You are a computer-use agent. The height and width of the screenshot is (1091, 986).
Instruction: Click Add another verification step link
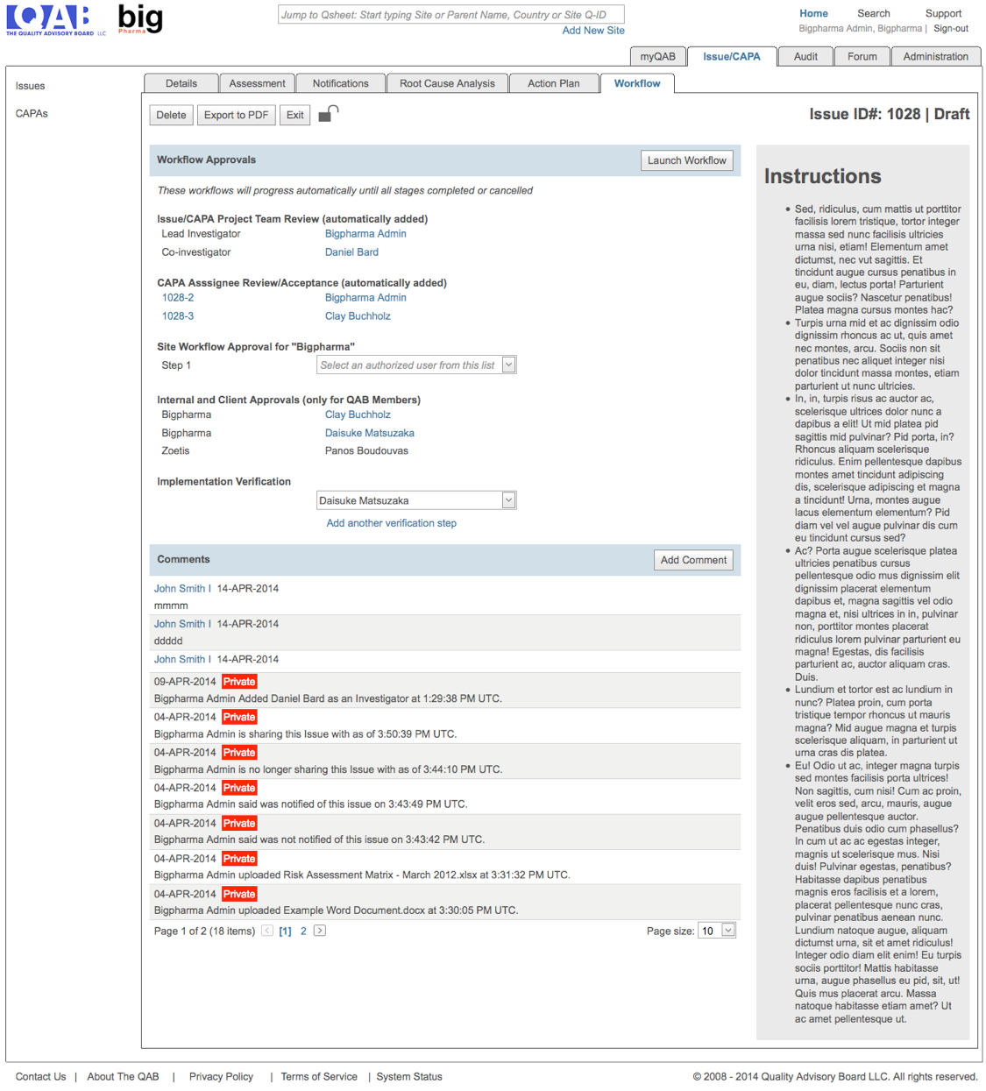[x=391, y=523]
